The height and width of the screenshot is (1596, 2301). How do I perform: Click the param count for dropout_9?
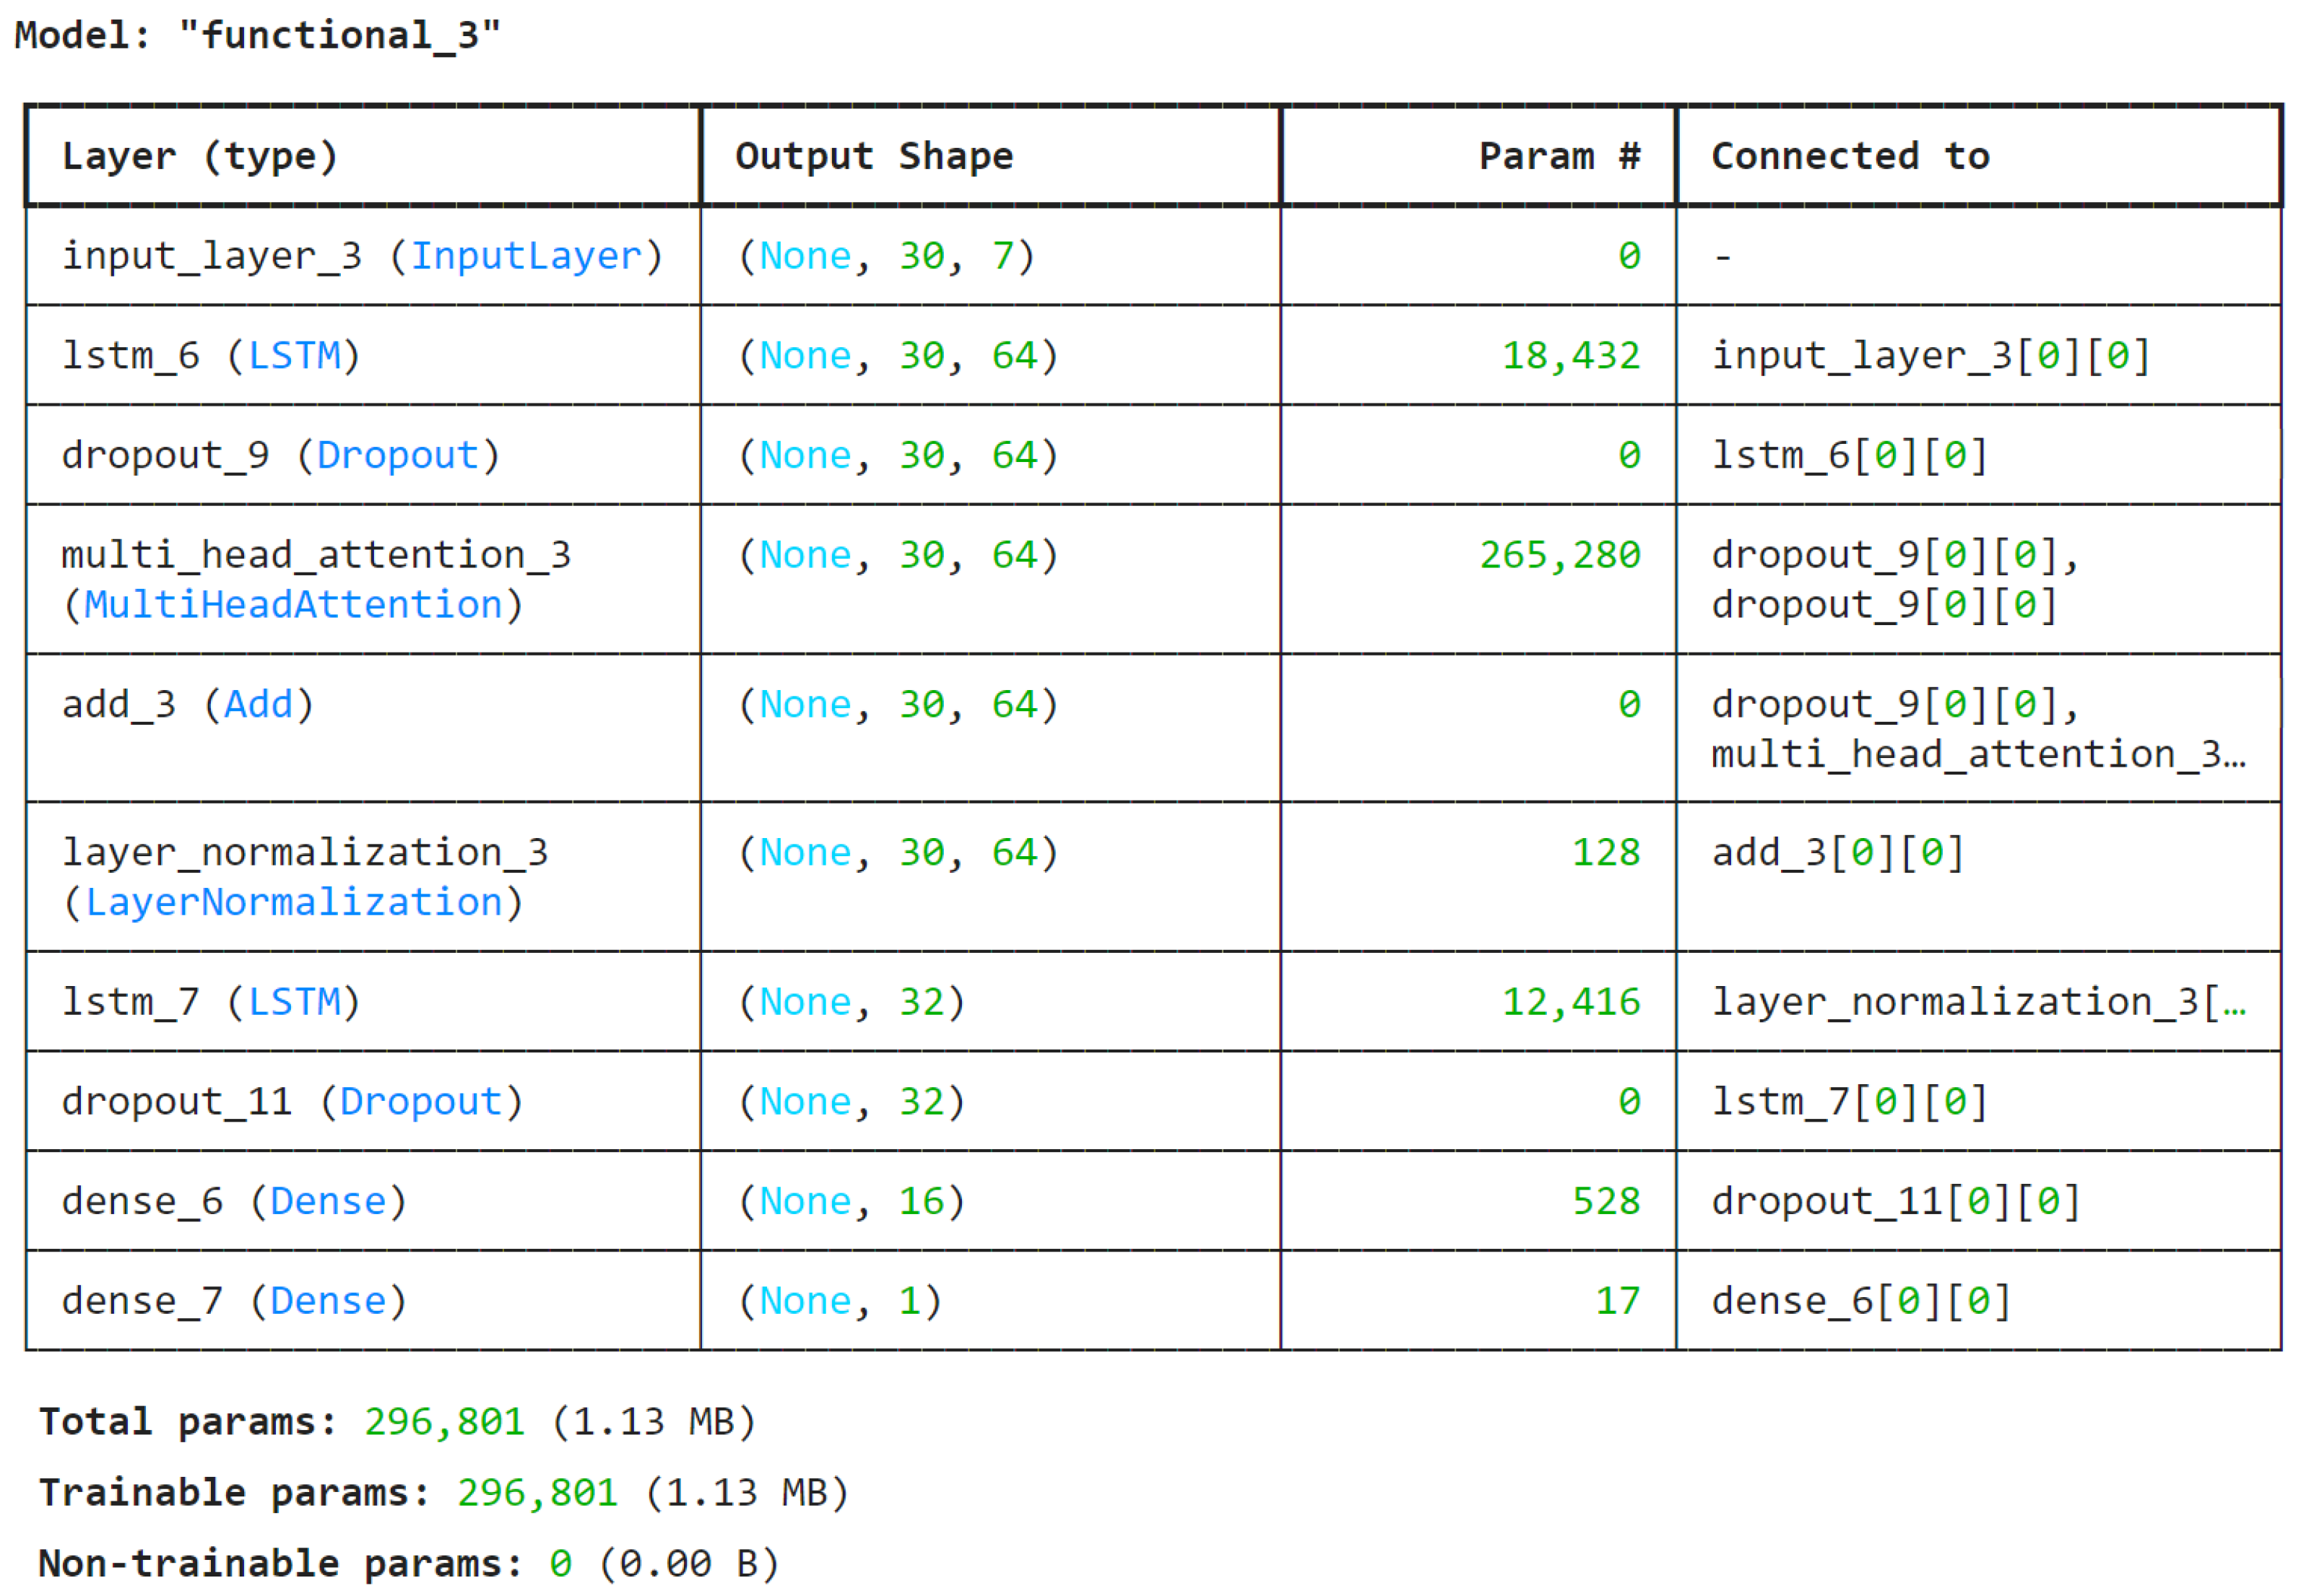[1630, 456]
